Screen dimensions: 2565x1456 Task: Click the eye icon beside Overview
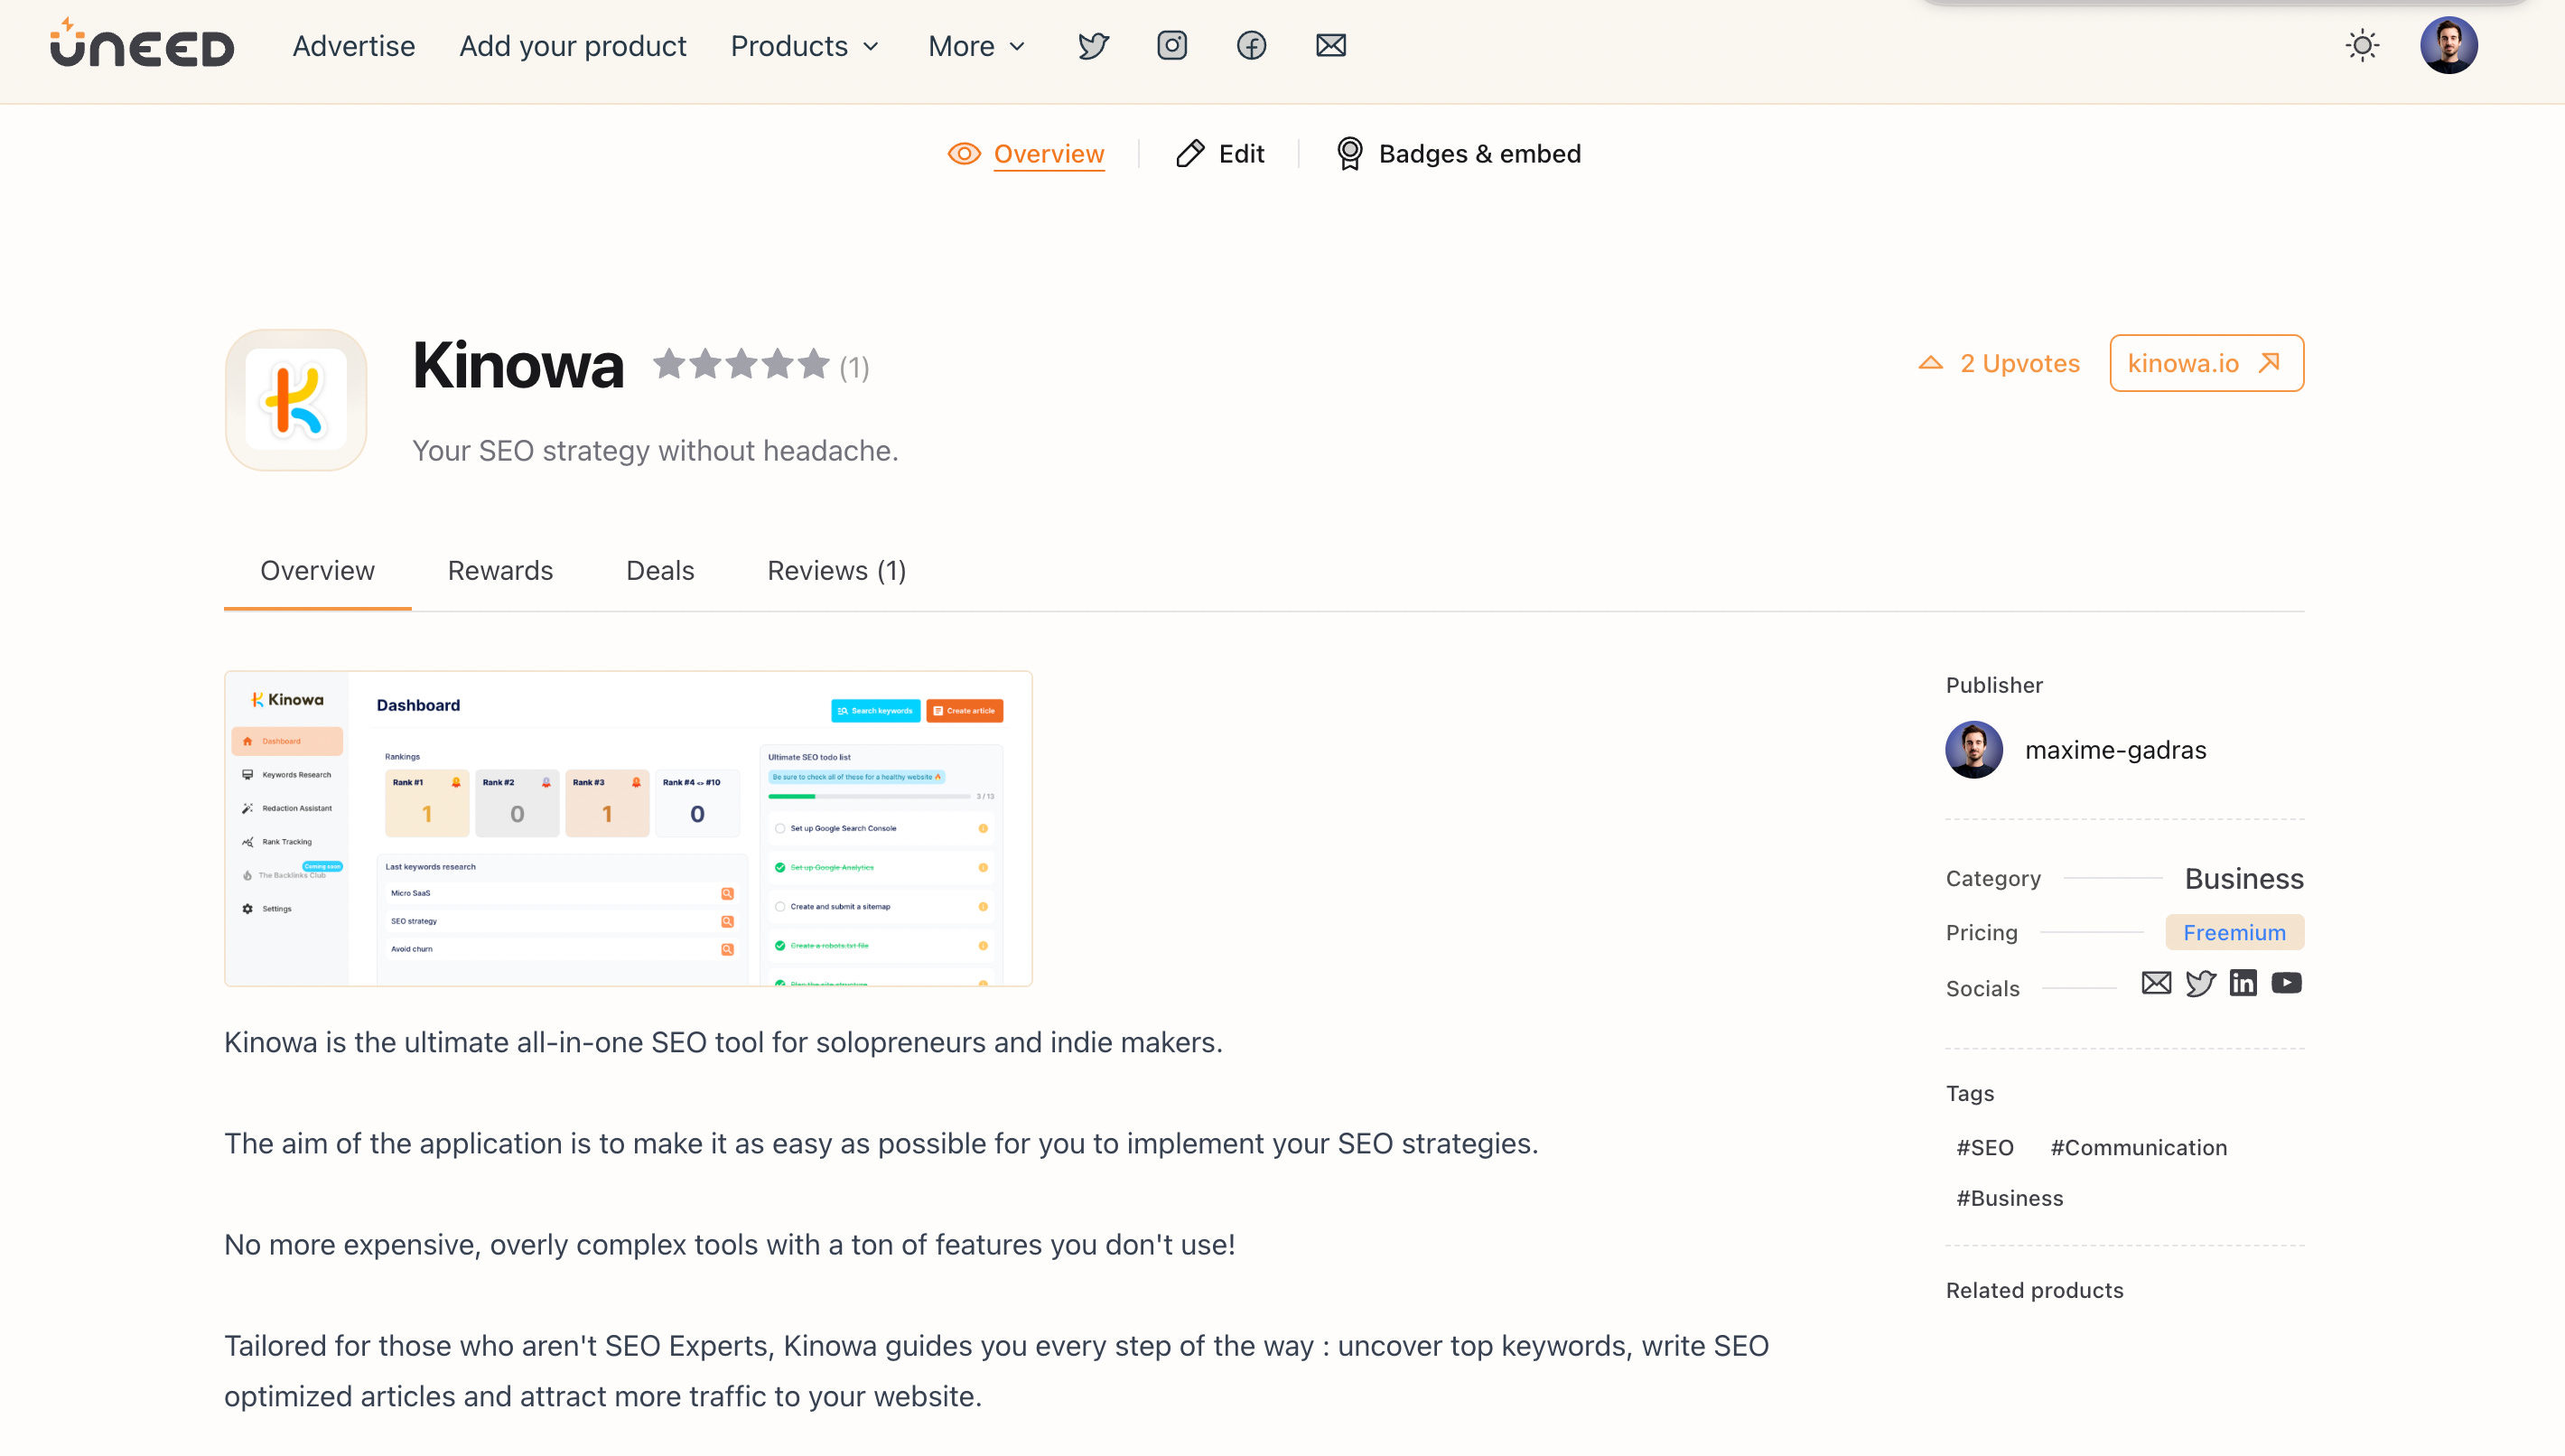click(x=964, y=154)
